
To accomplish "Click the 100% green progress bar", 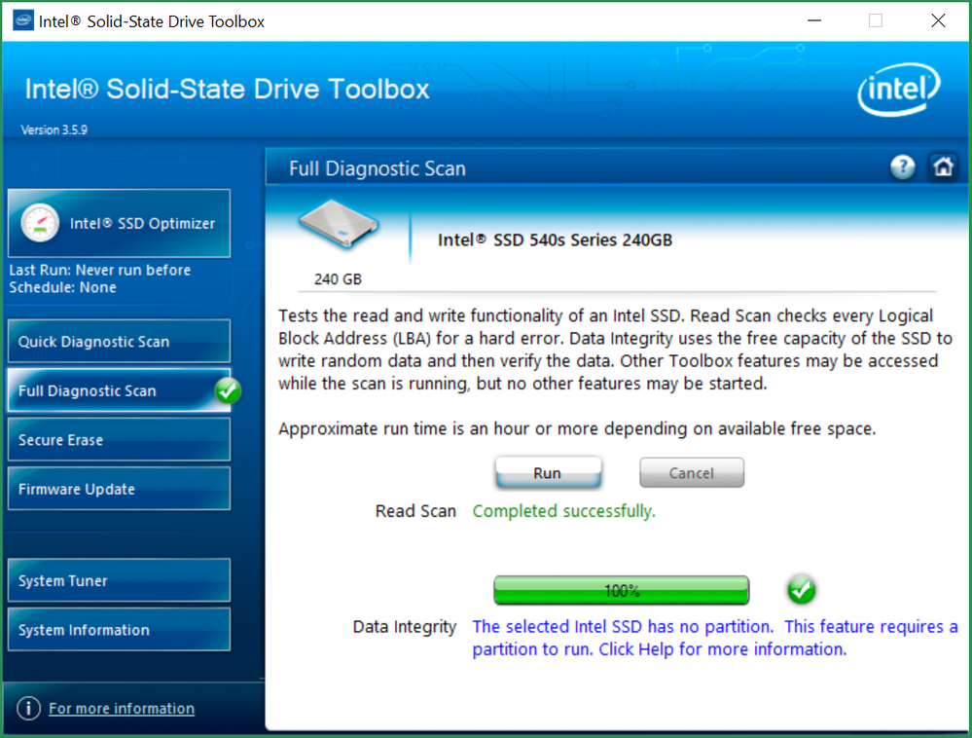I will point(621,590).
